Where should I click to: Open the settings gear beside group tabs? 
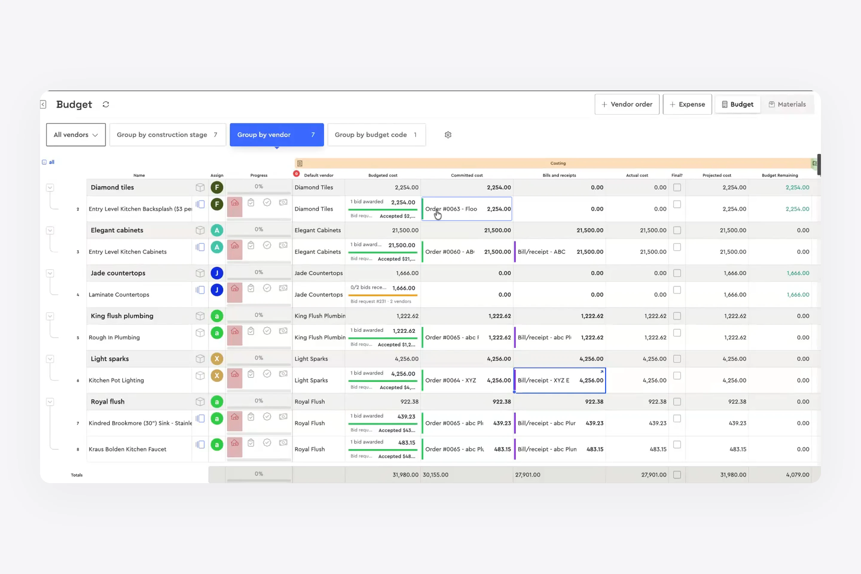pos(448,135)
